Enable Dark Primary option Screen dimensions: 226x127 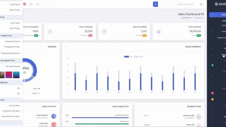tap(15, 28)
